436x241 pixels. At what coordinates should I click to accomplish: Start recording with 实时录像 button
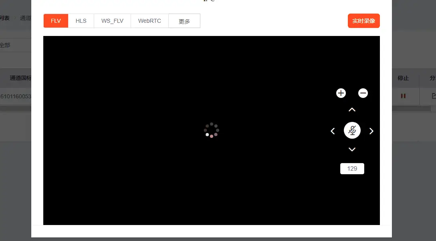click(x=364, y=21)
